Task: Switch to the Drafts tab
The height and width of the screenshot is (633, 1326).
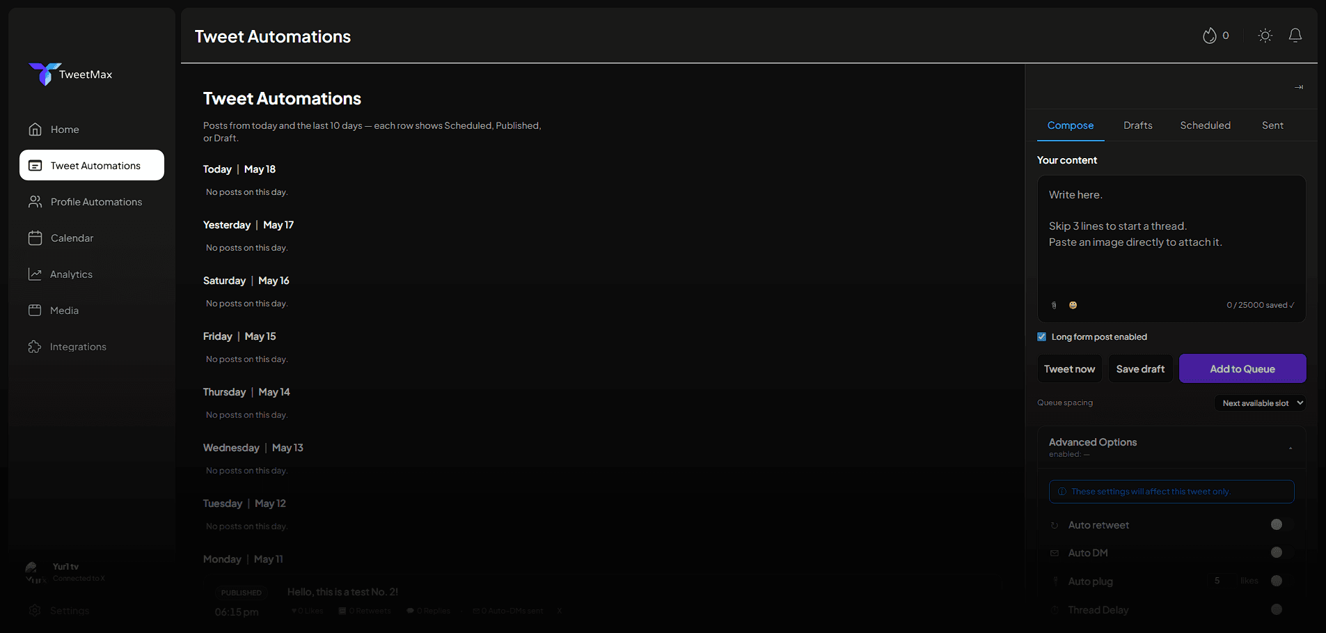Action: click(x=1138, y=125)
